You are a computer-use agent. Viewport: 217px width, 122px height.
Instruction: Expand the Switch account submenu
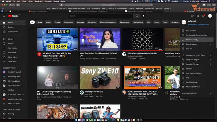click(x=197, y=44)
